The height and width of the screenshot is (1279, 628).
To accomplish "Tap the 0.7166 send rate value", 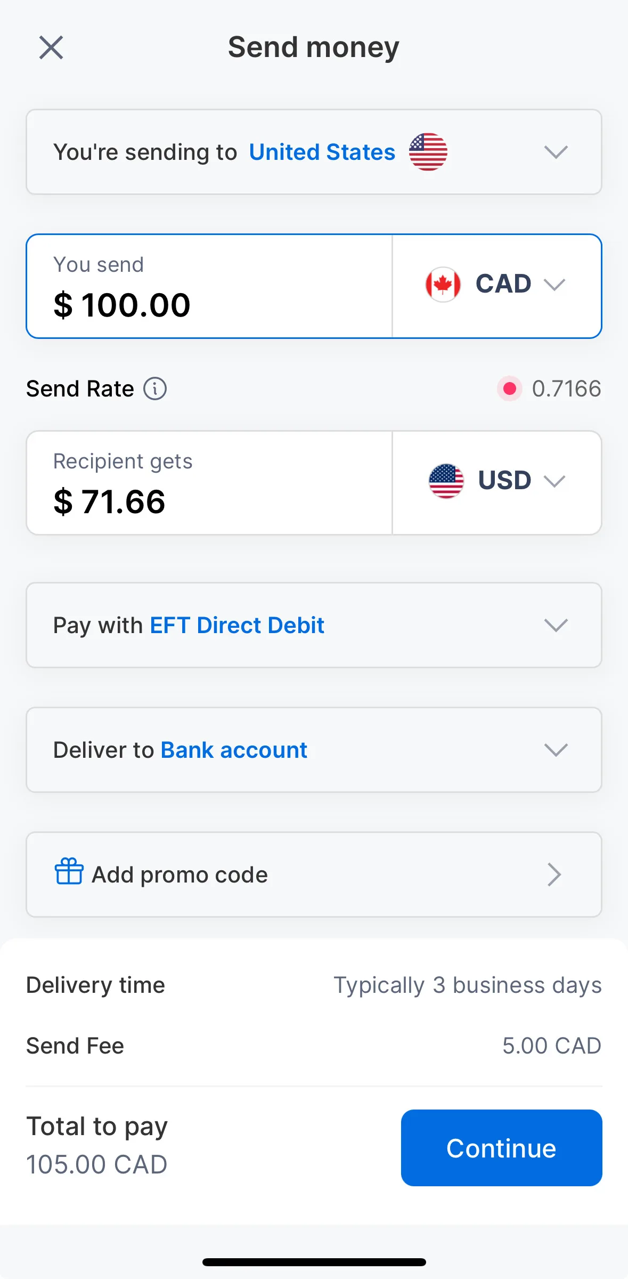I will (x=566, y=388).
